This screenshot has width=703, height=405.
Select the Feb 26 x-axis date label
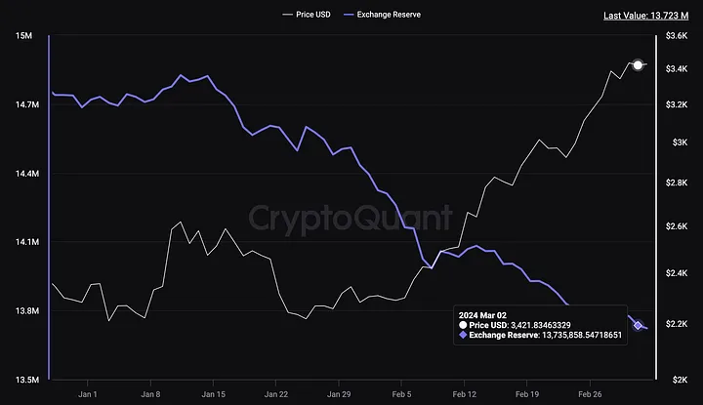tap(589, 395)
